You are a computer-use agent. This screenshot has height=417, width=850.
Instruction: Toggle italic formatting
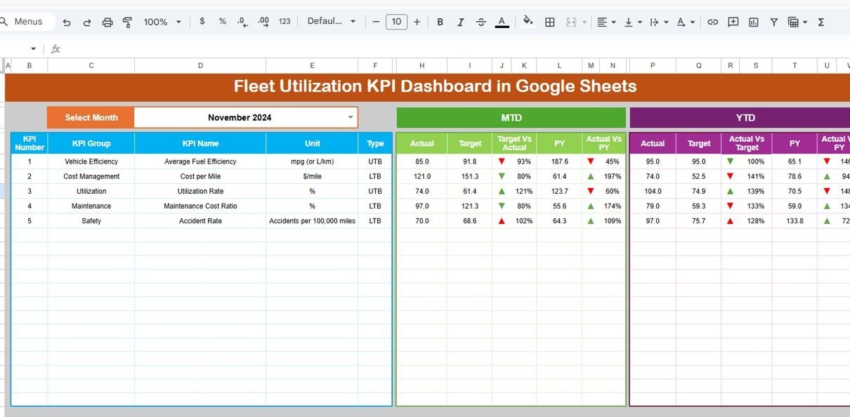[x=460, y=22]
